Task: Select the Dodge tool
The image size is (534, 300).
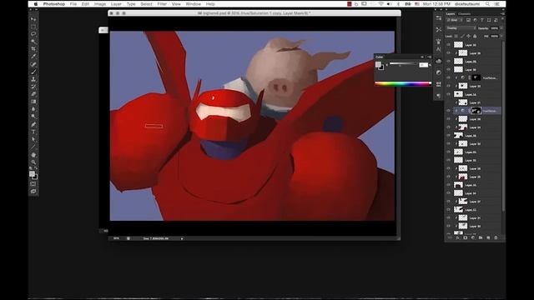Action: click(x=33, y=117)
